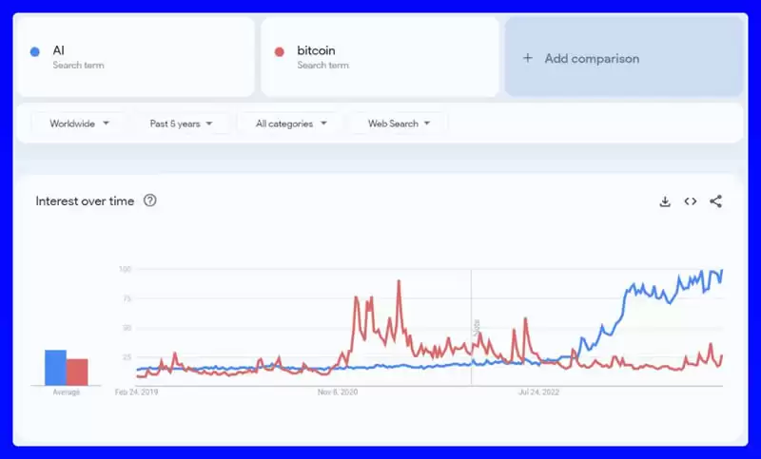The height and width of the screenshot is (459, 761).
Task: Download the Interest over time data
Action: pos(665,201)
